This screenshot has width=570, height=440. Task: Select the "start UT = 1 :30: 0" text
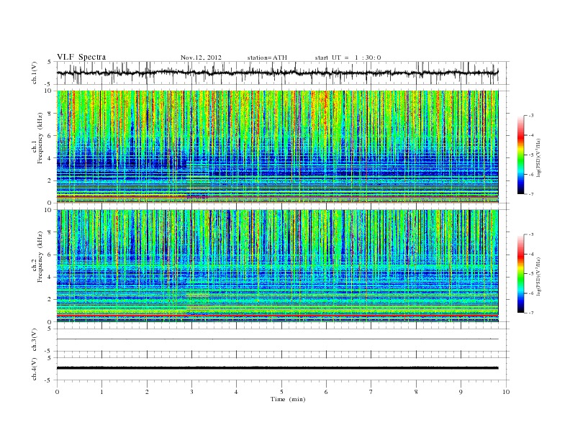(348, 58)
